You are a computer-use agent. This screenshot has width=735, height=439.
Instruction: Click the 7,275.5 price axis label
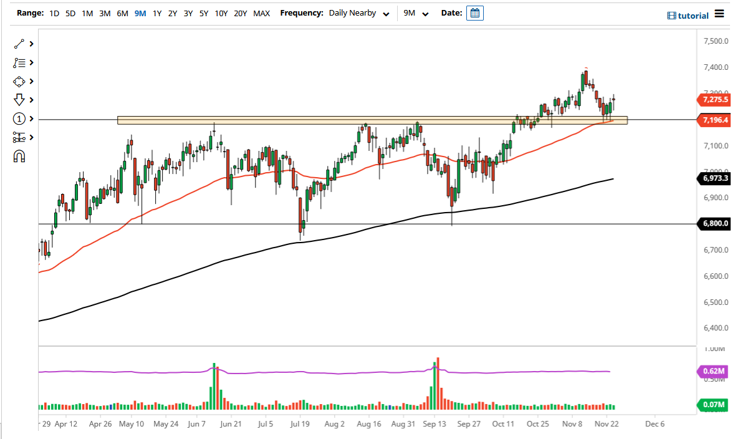tap(713, 100)
